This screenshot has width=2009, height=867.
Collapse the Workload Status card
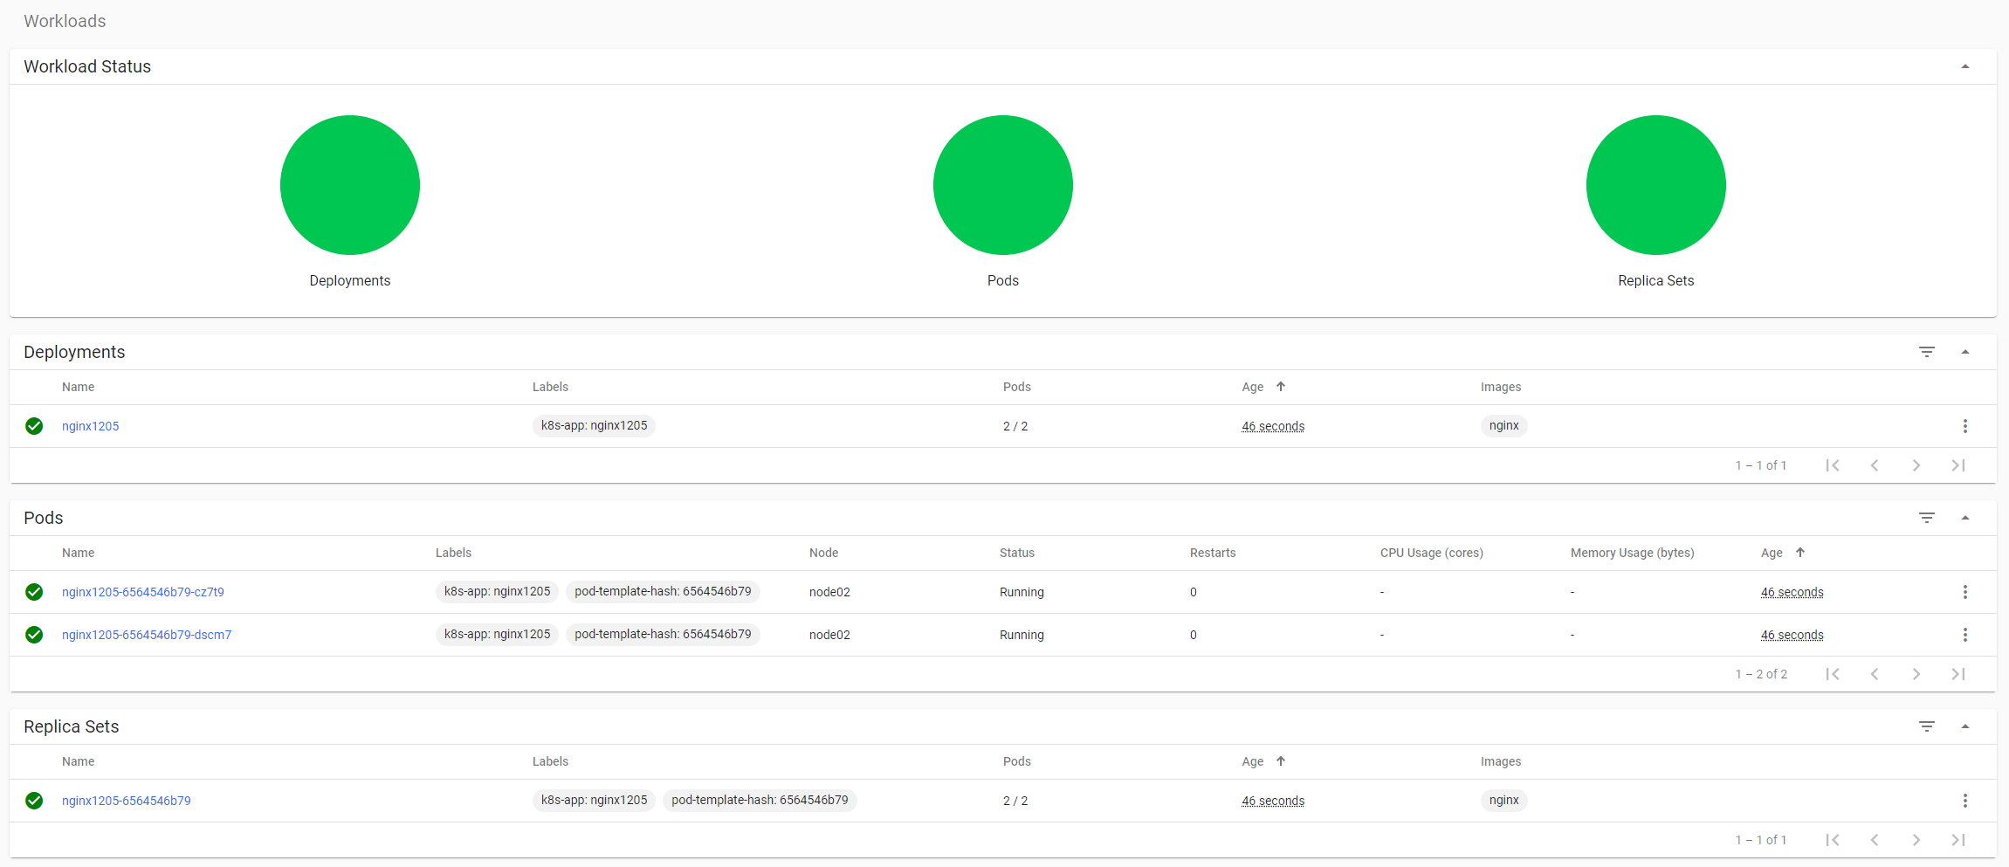pyautogui.click(x=1964, y=66)
